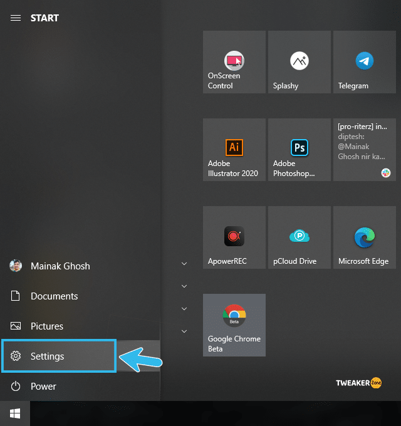
Task: Open the Google Chrome Beta tile
Action: [x=234, y=325]
